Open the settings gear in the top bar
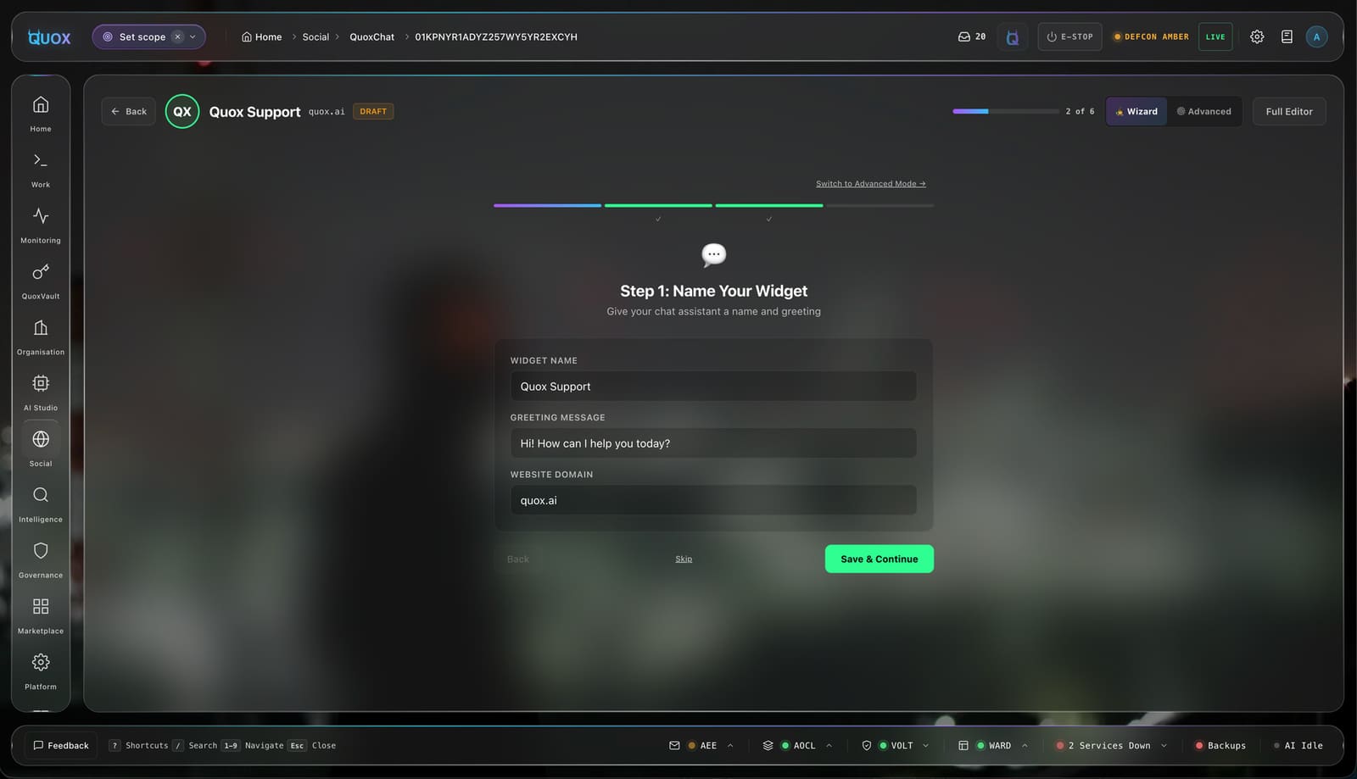1357x779 pixels. (1257, 36)
